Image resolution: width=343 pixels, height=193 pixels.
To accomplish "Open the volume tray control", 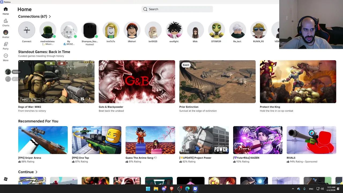I will tap(322, 189).
